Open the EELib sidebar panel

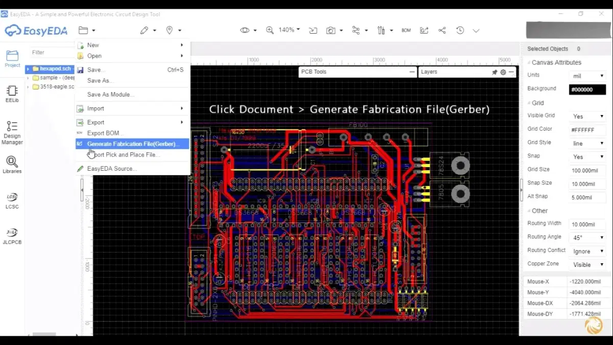[x=12, y=94]
